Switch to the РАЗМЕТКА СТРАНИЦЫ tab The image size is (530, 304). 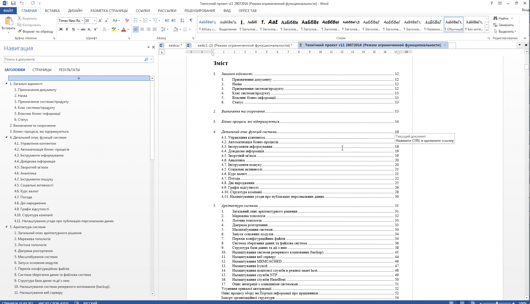[x=109, y=11]
